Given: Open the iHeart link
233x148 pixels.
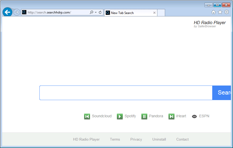Looking at the screenshot, I should tap(181, 116).
